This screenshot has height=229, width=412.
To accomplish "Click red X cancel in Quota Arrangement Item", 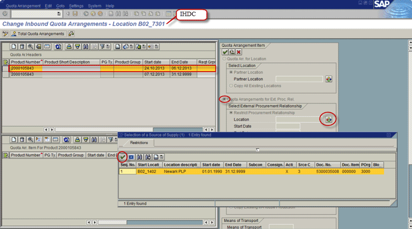I will pos(238,52).
